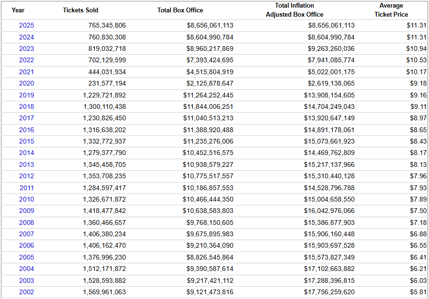Image resolution: width=429 pixels, height=299 pixels.
Task: Click the Average Ticket Price column header
Action: [x=391, y=10]
